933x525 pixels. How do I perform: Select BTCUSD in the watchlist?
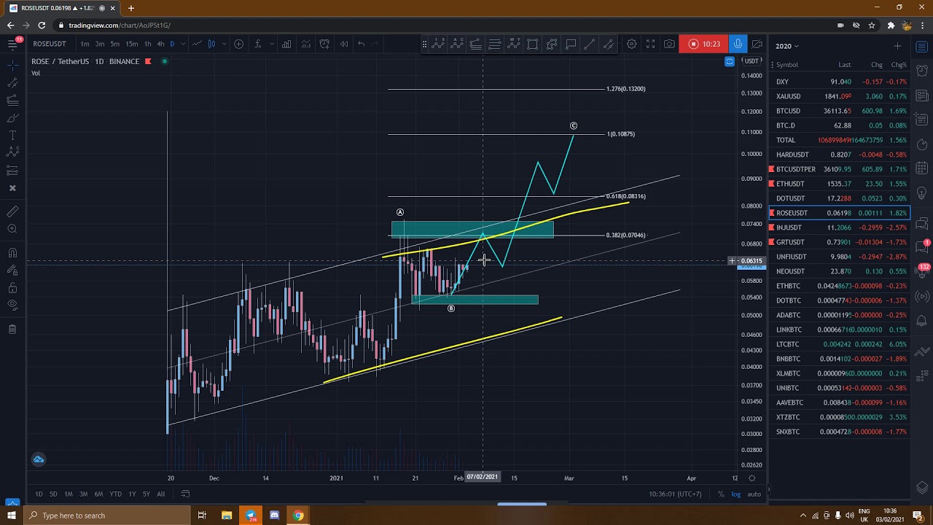point(840,111)
